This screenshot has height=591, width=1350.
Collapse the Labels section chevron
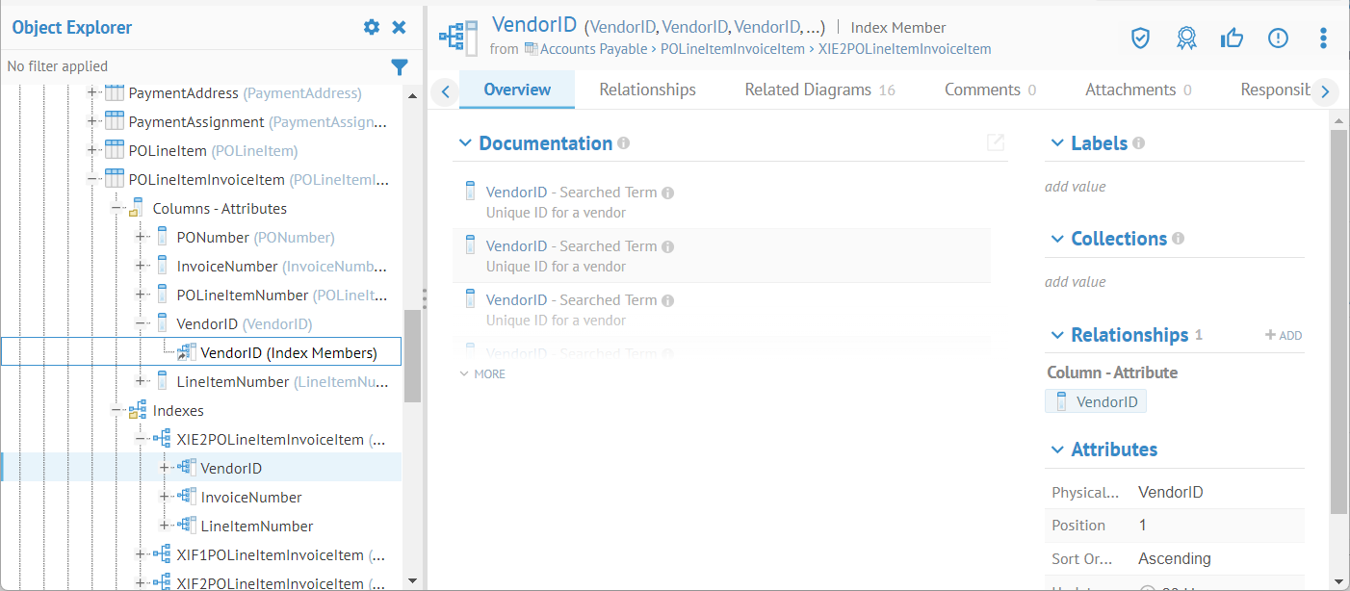coord(1057,143)
